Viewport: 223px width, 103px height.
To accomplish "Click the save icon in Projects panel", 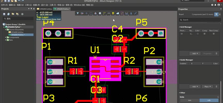I will pyautogui.click(x=4, y=14).
